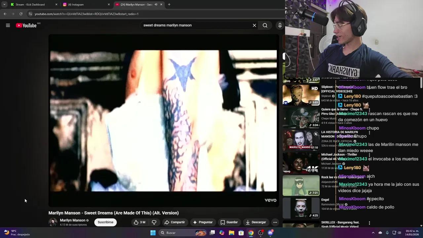This screenshot has height=238, width=423.
Task: Go back in the browser
Action: 5,14
